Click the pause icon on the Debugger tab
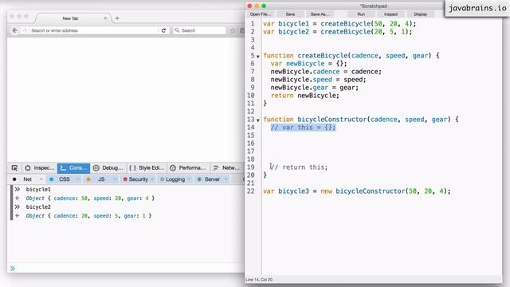Image resolution: width=510 pixels, height=287 pixels. 96,168
